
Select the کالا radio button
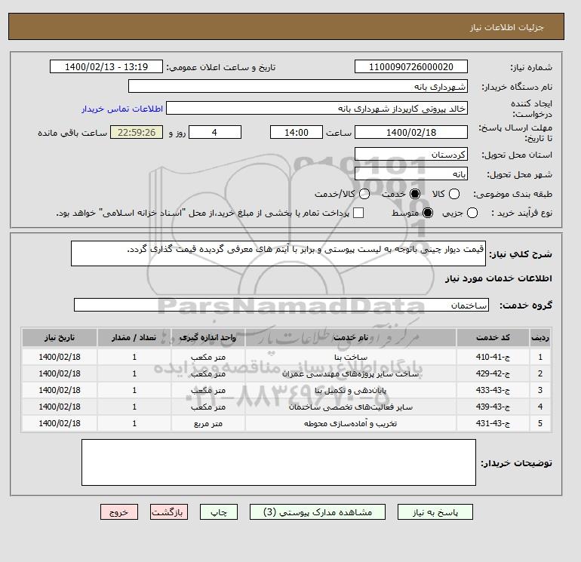pos(454,194)
